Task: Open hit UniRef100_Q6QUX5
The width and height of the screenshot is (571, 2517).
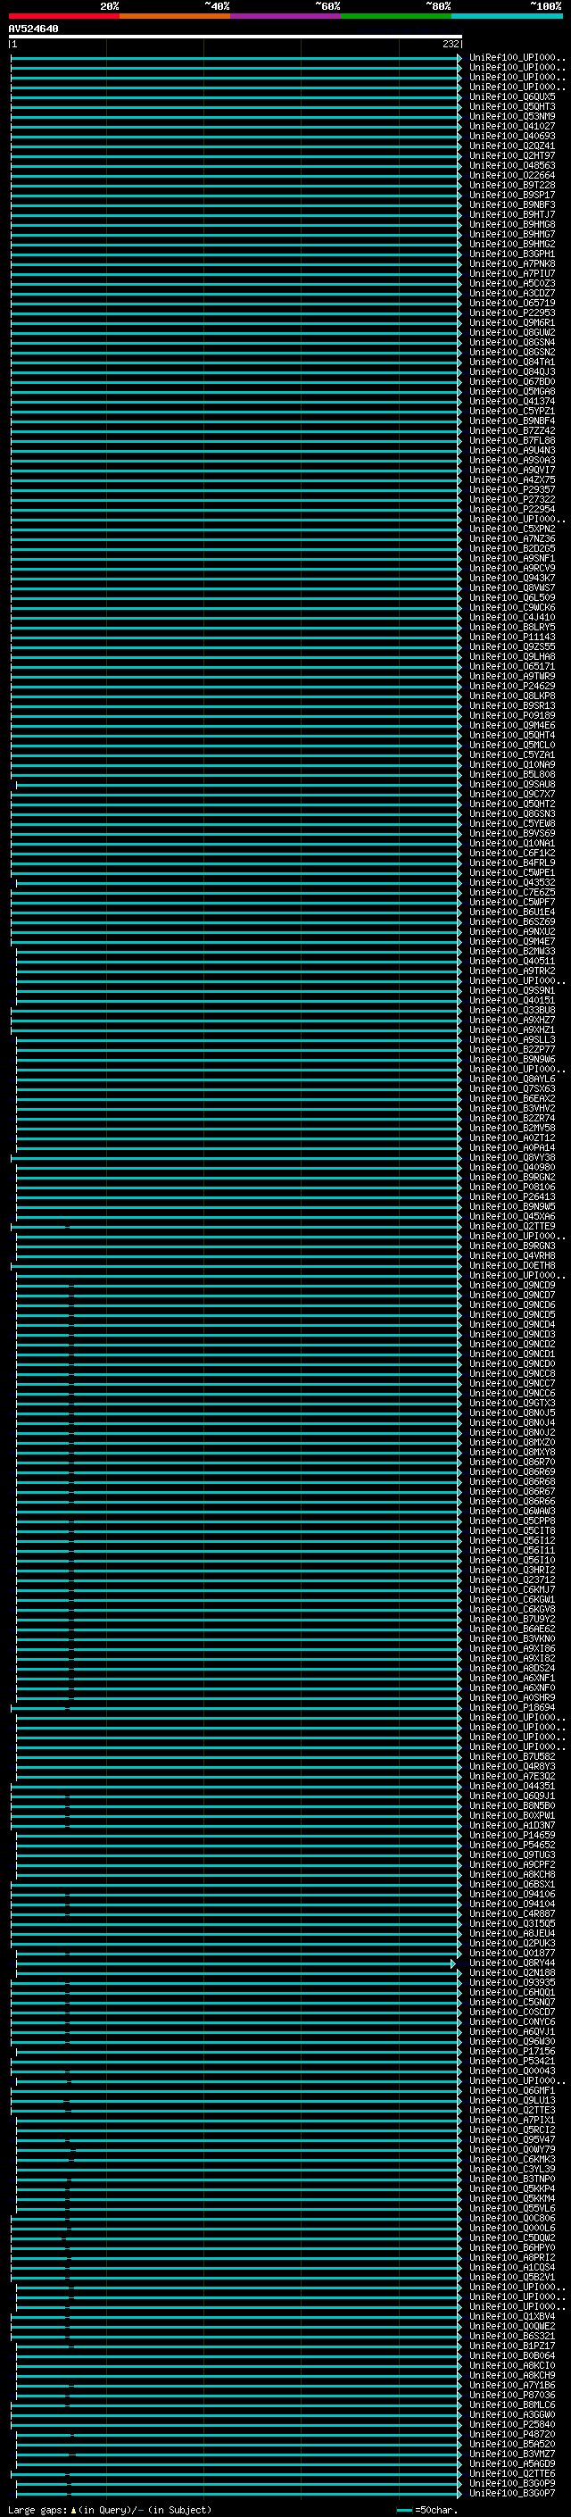Action: (x=511, y=96)
